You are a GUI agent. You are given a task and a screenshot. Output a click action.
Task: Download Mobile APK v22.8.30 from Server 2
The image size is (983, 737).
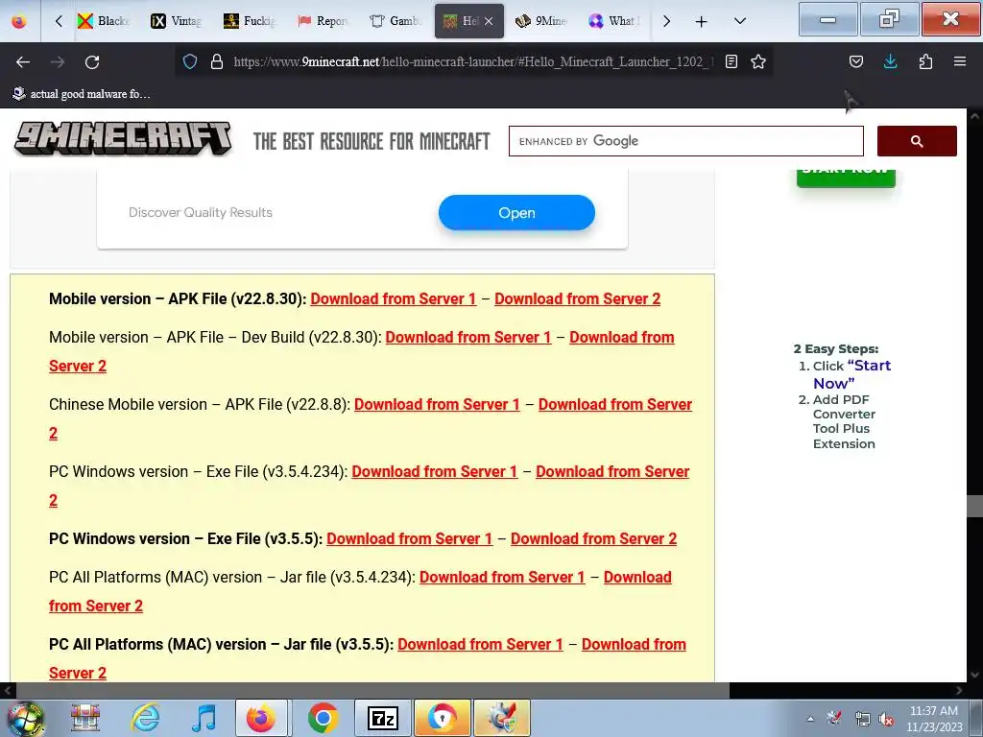click(x=577, y=299)
